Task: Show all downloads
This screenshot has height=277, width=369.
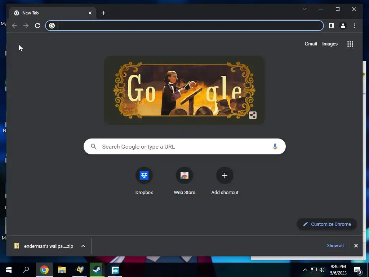Action: pyautogui.click(x=335, y=246)
